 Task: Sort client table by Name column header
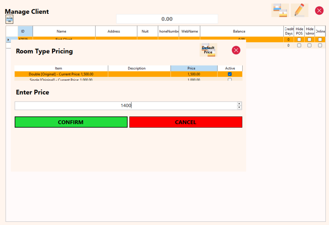point(61,31)
